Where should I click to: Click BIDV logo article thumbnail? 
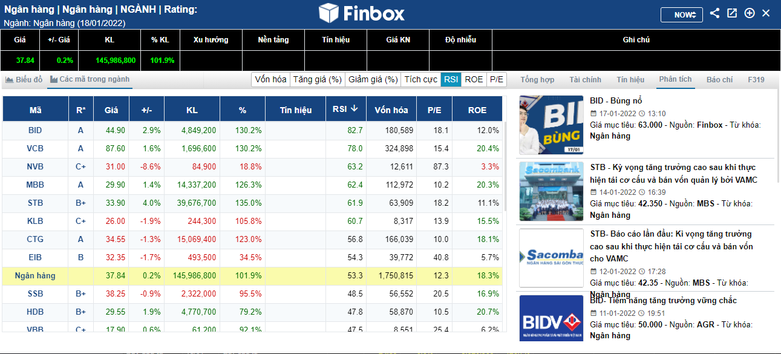tap(551, 318)
